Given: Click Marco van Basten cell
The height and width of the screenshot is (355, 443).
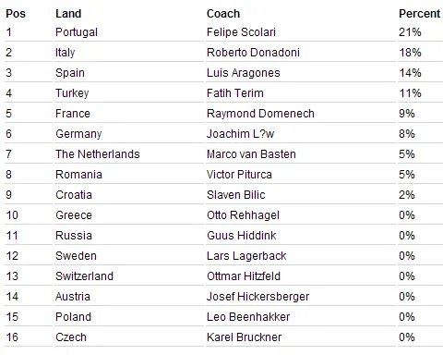Looking at the screenshot, I should coord(251,154).
